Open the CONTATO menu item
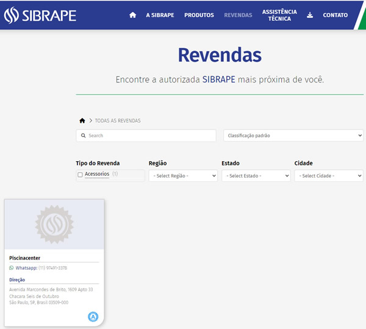 point(335,15)
